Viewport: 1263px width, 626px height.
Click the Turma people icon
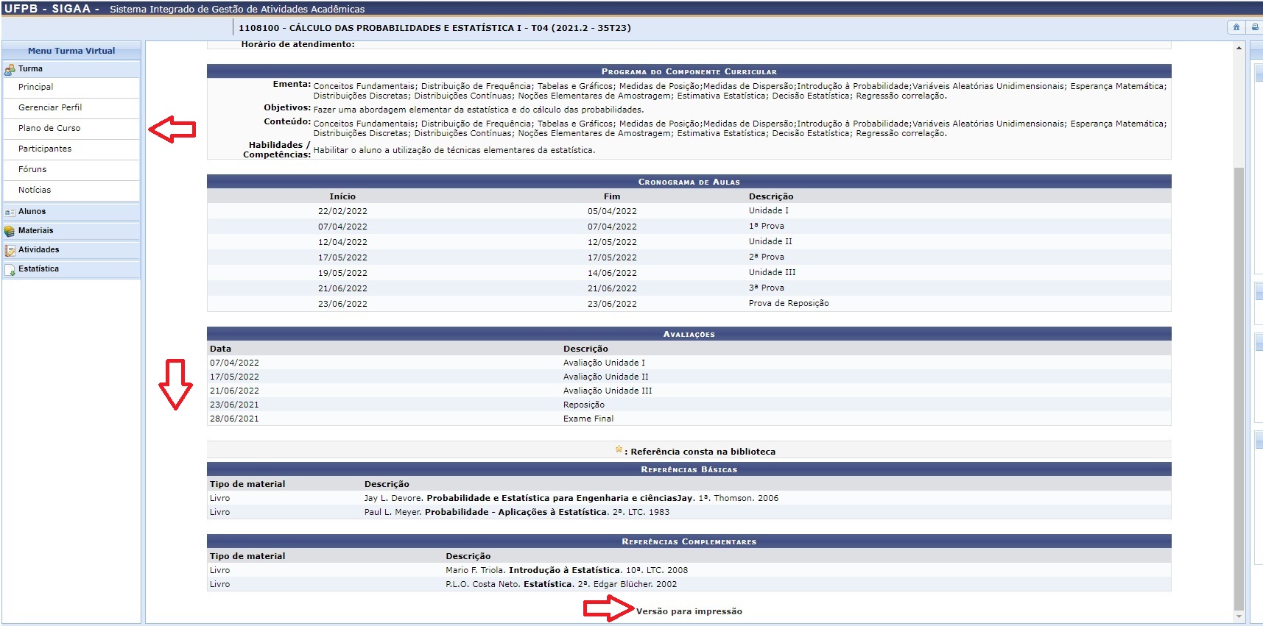click(x=10, y=69)
